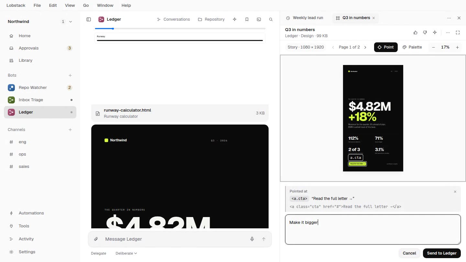The image size is (466, 262).
Task: Open more options beside the fullscreen icon
Action: 448,32
